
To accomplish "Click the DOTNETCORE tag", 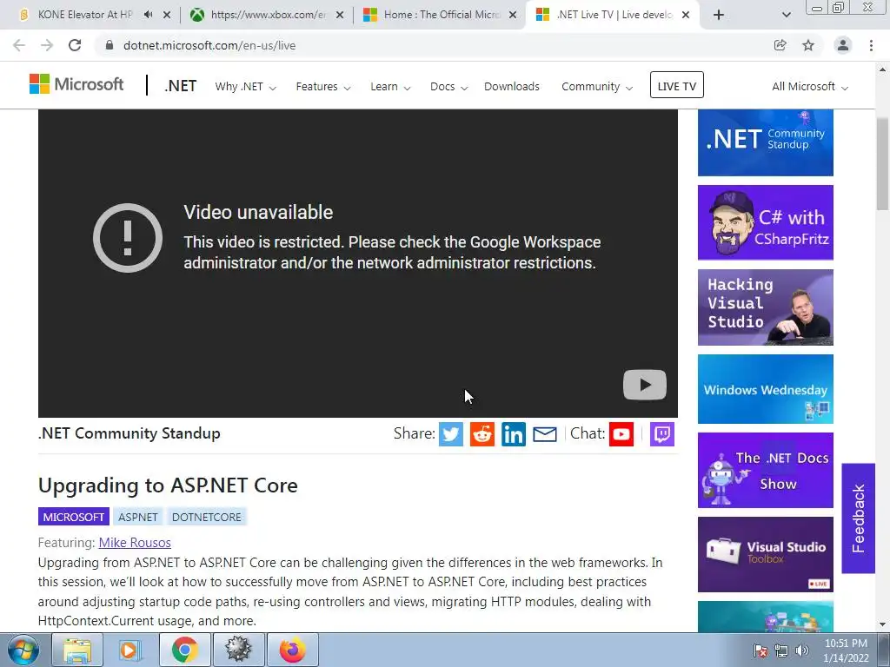I will pos(207,517).
